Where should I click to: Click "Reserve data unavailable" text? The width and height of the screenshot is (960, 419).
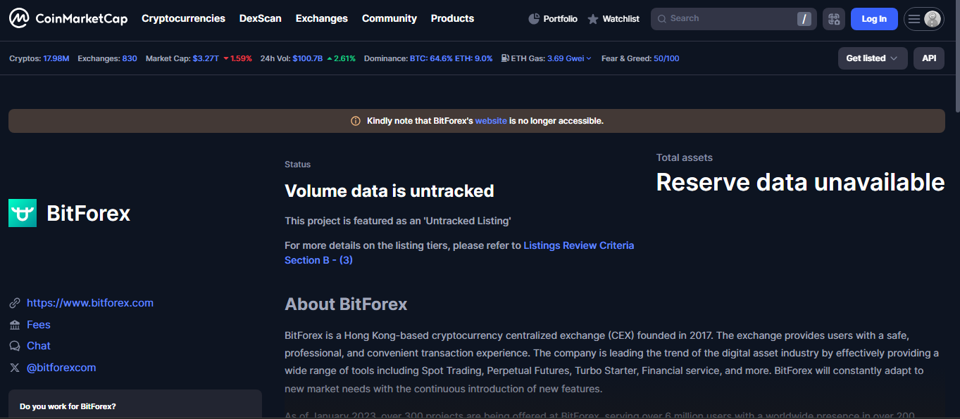800,182
